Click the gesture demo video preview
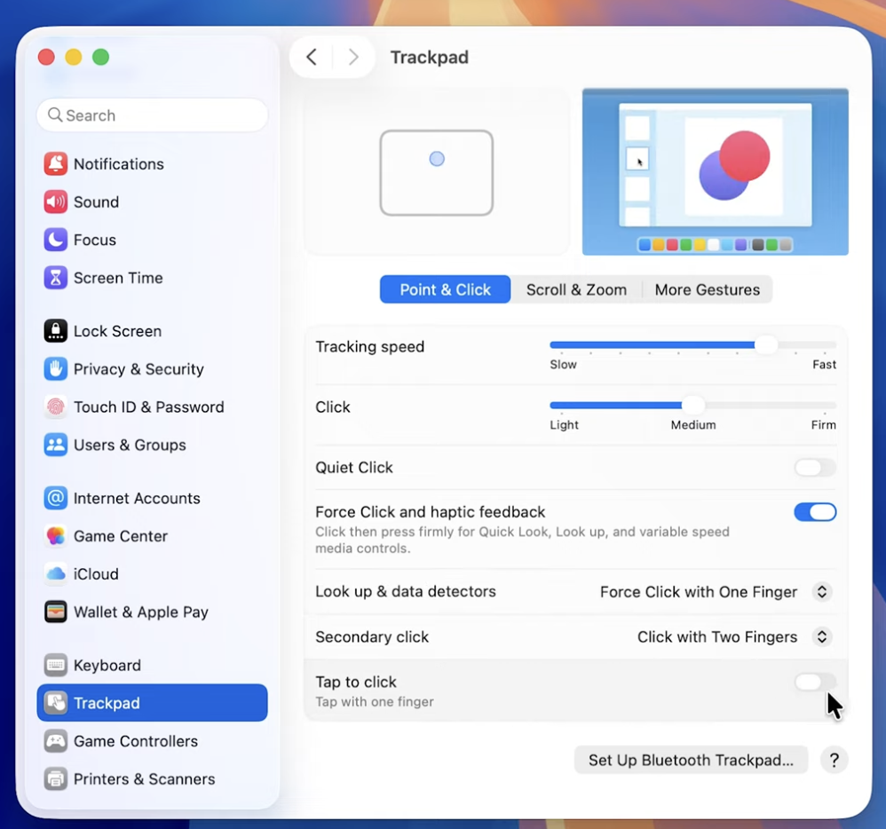Viewport: 886px width, 829px height. pyautogui.click(x=715, y=172)
